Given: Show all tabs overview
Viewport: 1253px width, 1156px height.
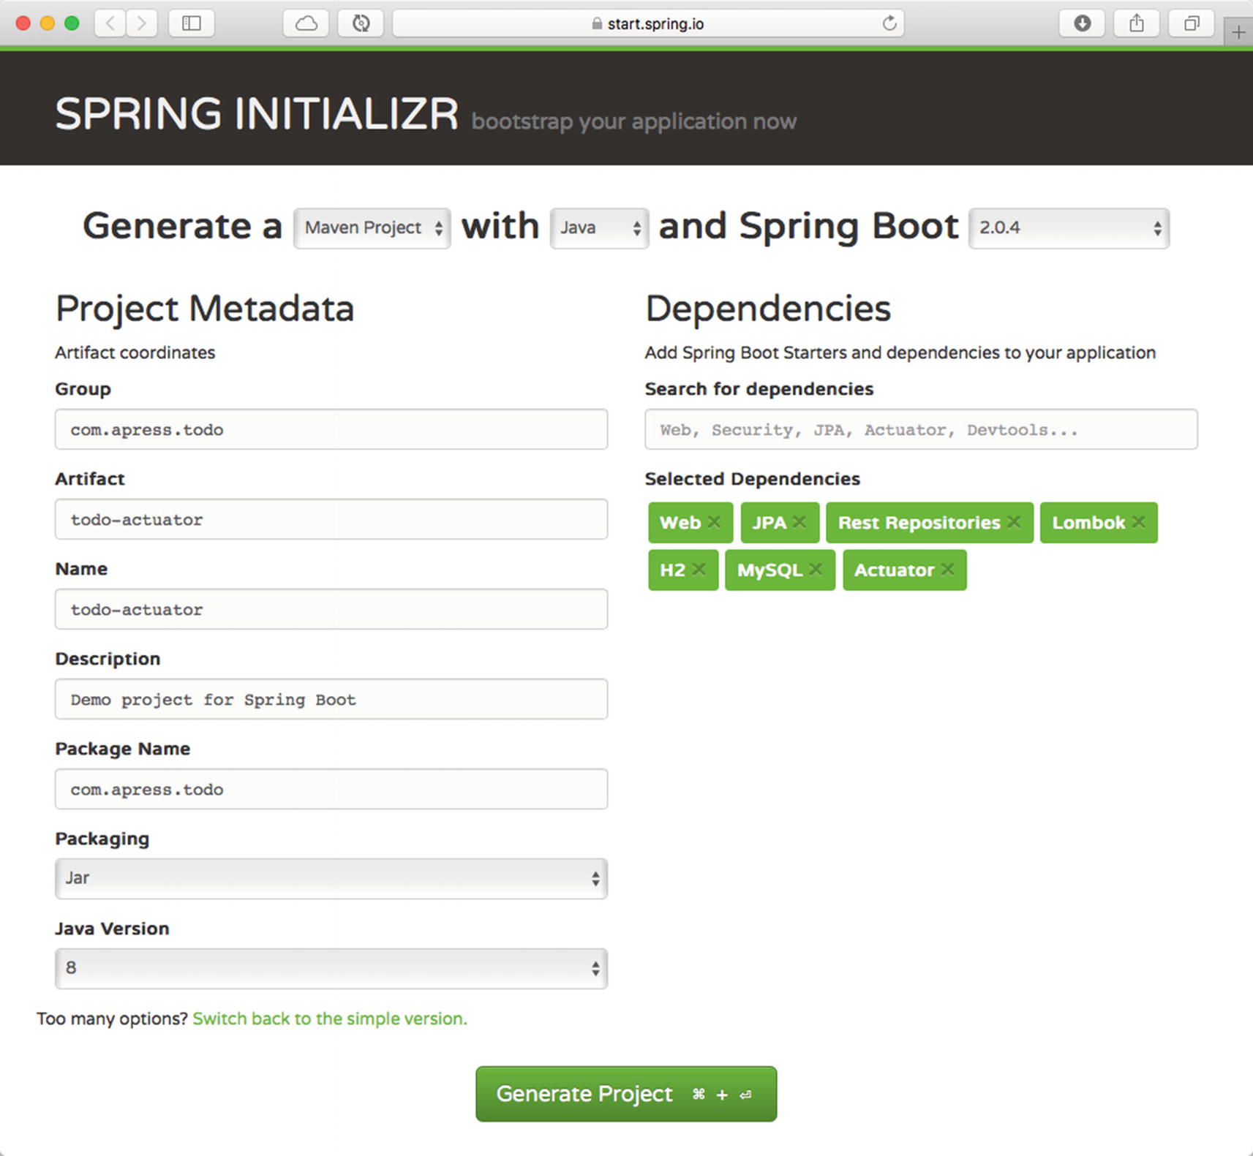Looking at the screenshot, I should [x=1192, y=23].
